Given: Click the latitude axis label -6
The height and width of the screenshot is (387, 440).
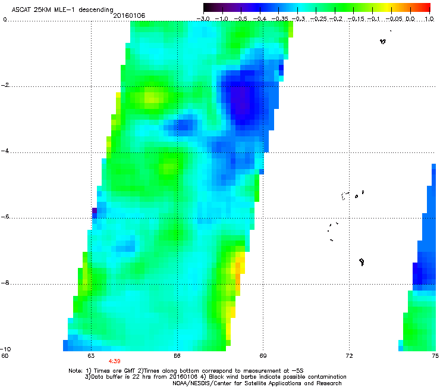Looking at the screenshot, I should [x=5, y=217].
